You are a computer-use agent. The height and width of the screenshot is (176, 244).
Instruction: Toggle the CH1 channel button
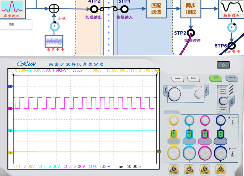click(x=174, y=134)
